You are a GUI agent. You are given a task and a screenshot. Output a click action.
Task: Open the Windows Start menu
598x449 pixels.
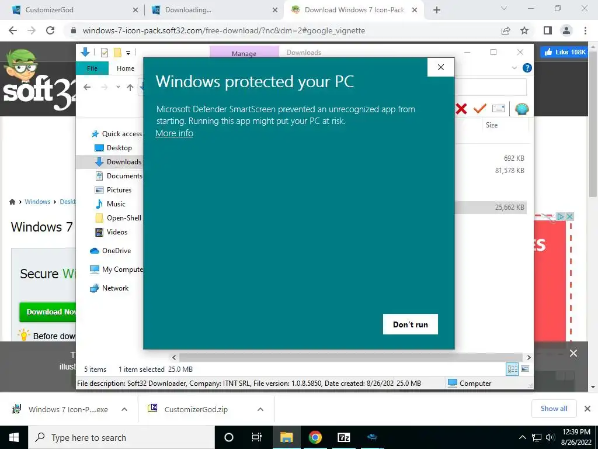[x=14, y=437]
